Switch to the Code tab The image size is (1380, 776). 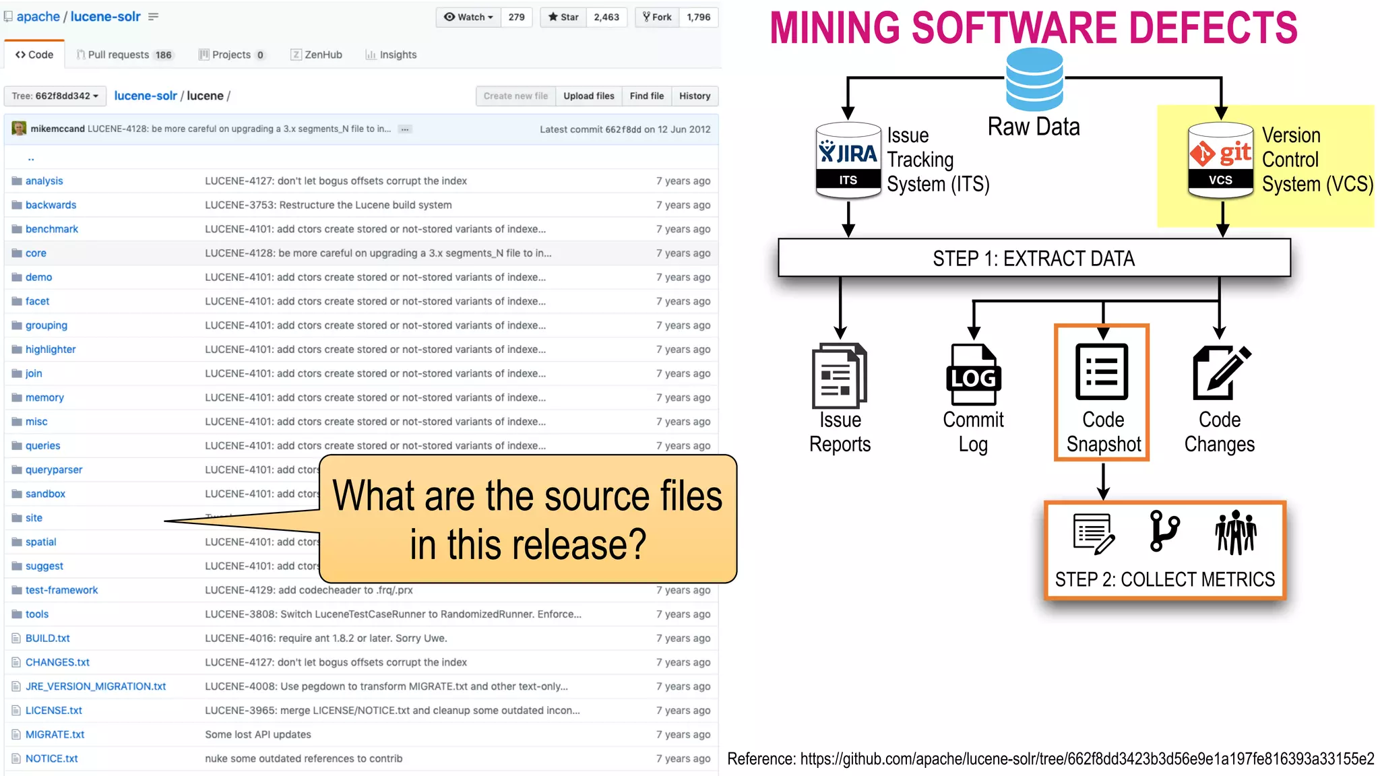click(34, 55)
